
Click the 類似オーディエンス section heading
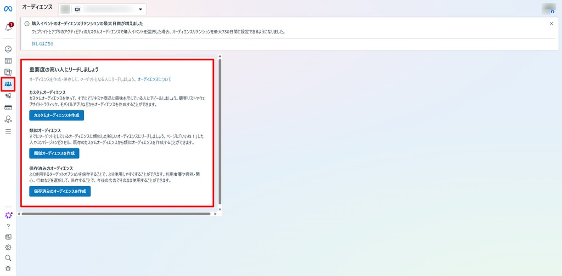click(x=45, y=130)
